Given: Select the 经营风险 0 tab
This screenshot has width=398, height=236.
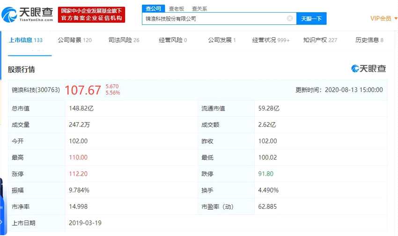Looking at the screenshot, I should [x=173, y=40].
